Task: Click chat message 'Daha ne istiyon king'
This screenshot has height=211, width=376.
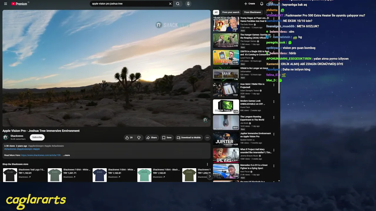Action: 296,69
